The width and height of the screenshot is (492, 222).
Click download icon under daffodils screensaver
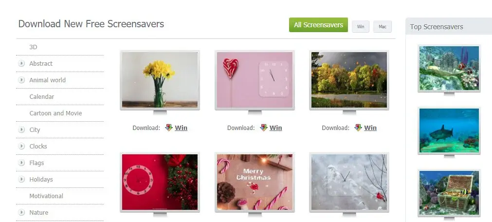tap(169, 128)
